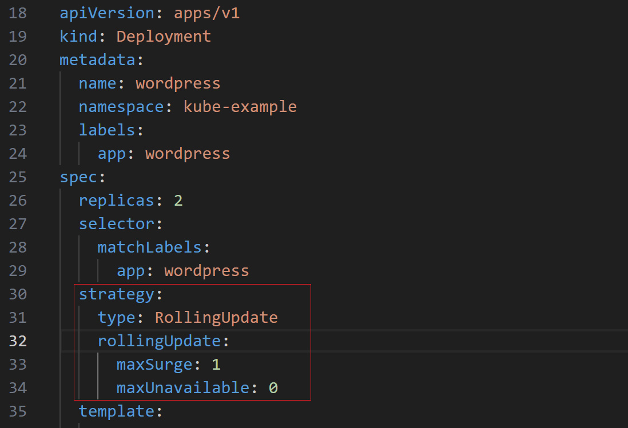The image size is (628, 428).
Task: Click the kube-example namespace value
Action: point(240,107)
